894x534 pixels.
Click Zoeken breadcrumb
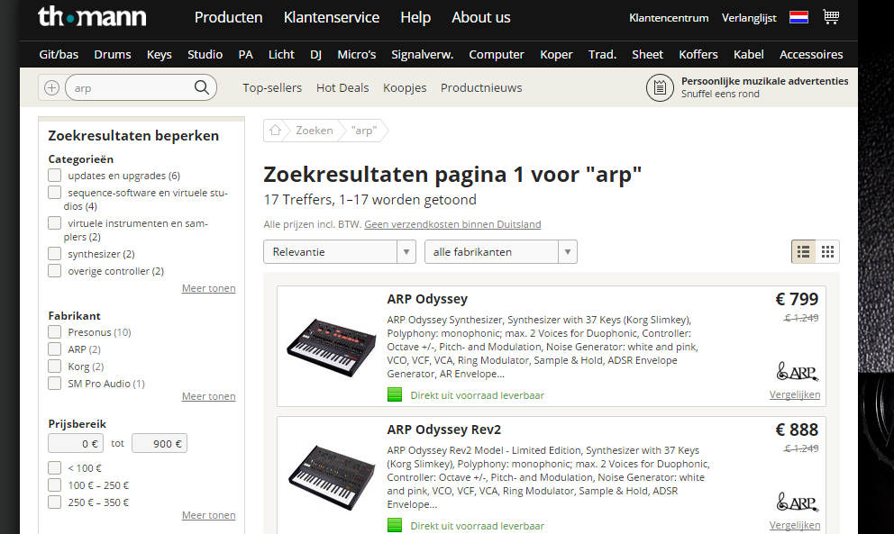tap(315, 131)
